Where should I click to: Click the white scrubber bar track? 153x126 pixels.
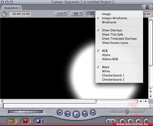(76, 106)
